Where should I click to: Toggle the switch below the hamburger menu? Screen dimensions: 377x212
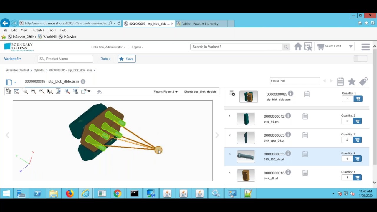[x=361, y=59]
